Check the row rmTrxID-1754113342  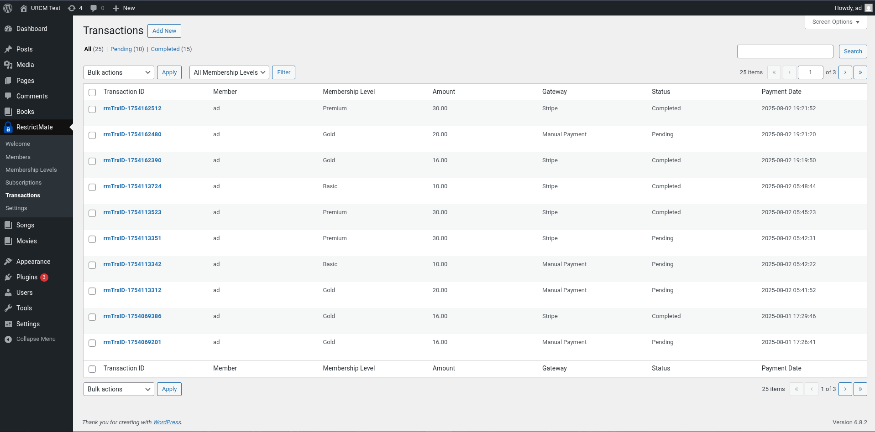(x=92, y=265)
